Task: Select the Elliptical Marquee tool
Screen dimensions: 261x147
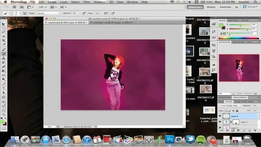Action: click(4, 28)
